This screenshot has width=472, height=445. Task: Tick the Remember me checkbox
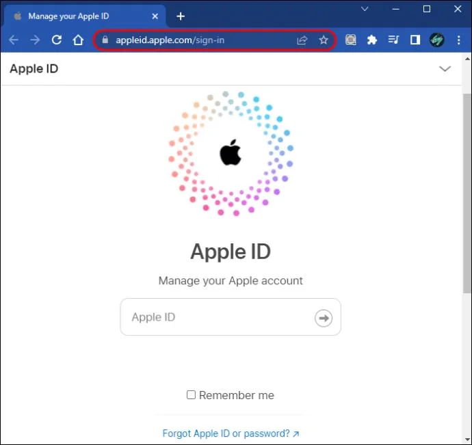pyautogui.click(x=191, y=394)
